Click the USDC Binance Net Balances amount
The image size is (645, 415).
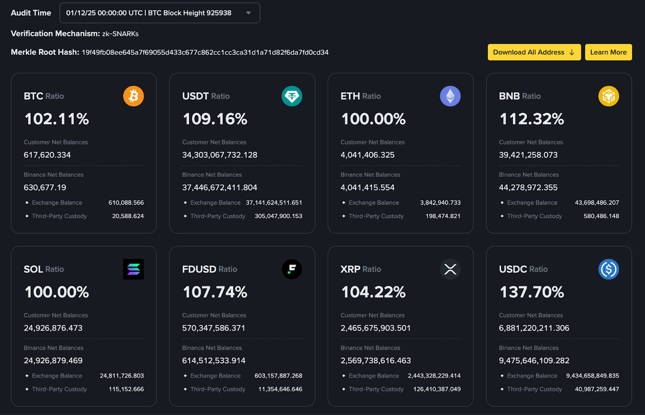pos(534,360)
